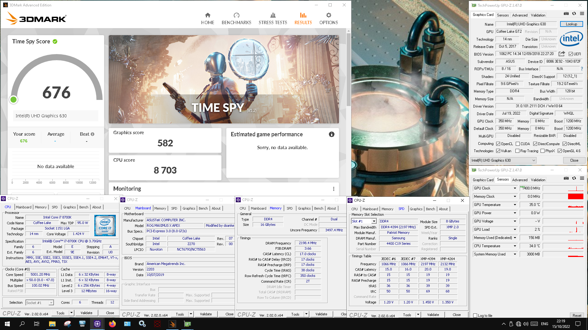Open the Slot #1 memory slot dropdown
The width and height of the screenshot is (588, 330).
coord(364,221)
